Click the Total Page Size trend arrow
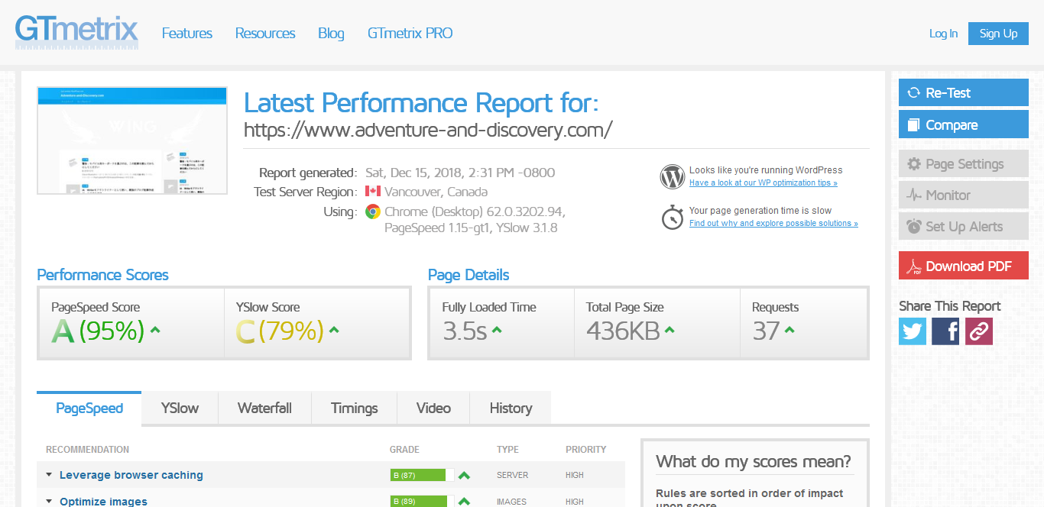Viewport: 1044px width, 507px height. point(670,331)
